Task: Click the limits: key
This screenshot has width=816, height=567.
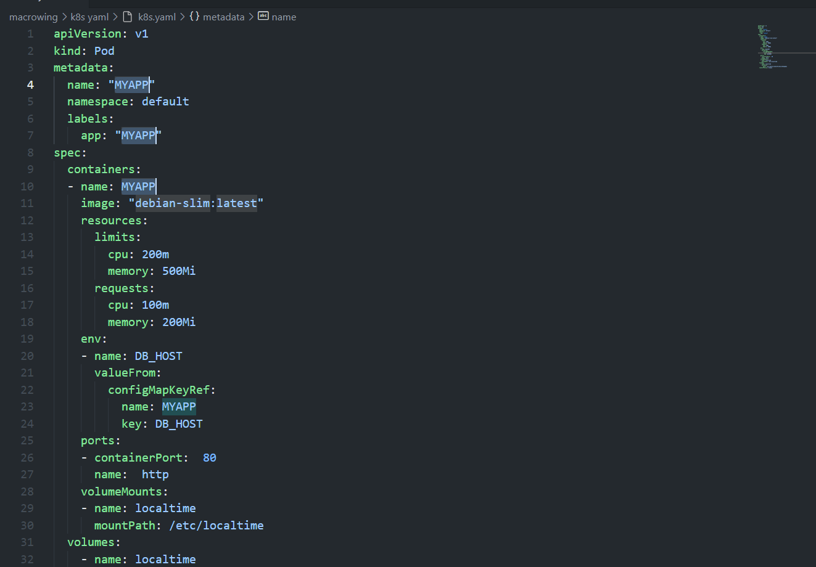Action: point(118,237)
